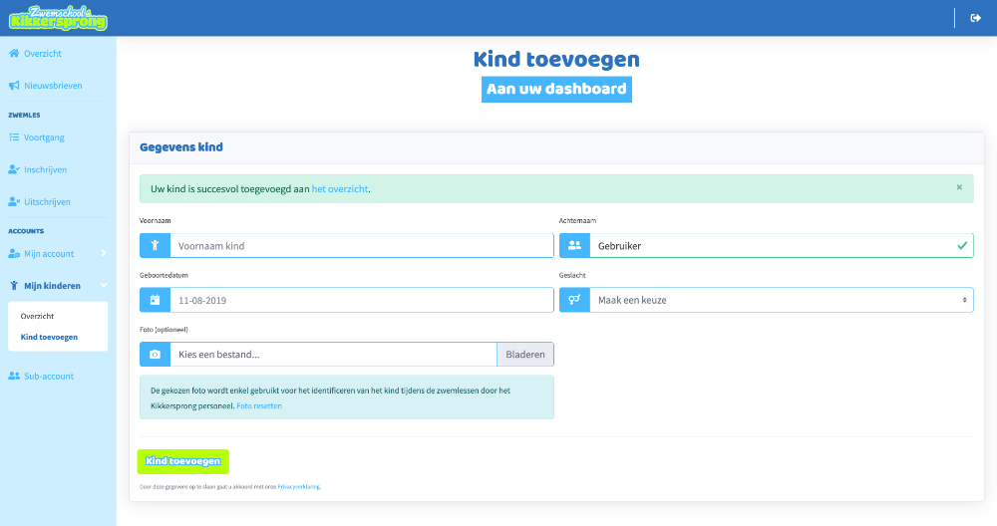
Task: Open Overzicht in the sidebar
Action: (x=42, y=53)
